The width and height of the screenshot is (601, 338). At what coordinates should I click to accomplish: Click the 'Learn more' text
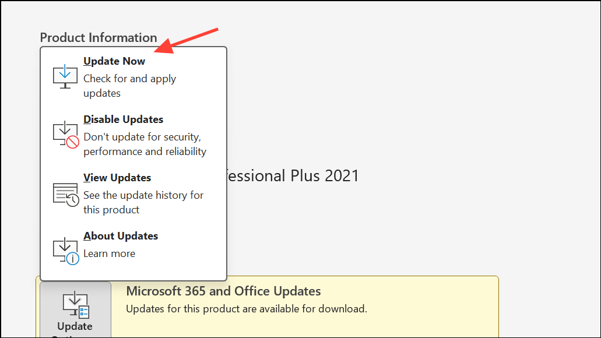[109, 254]
